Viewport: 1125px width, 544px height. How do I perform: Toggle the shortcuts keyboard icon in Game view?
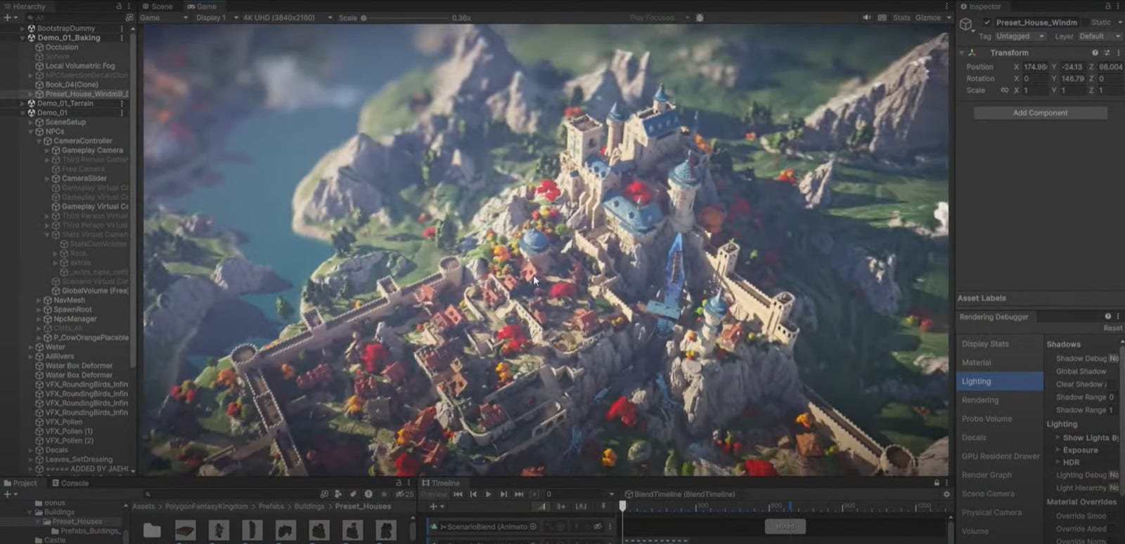[x=882, y=18]
